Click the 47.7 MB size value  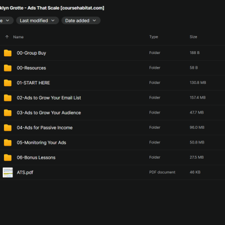pos(197,112)
